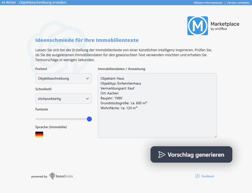The image size is (252, 193).
Task: Click the Feedback speech bubble icon
Action: 197,176
